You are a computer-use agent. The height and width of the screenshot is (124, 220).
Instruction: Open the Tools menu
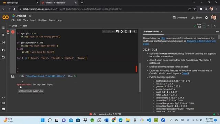pos(52,20)
